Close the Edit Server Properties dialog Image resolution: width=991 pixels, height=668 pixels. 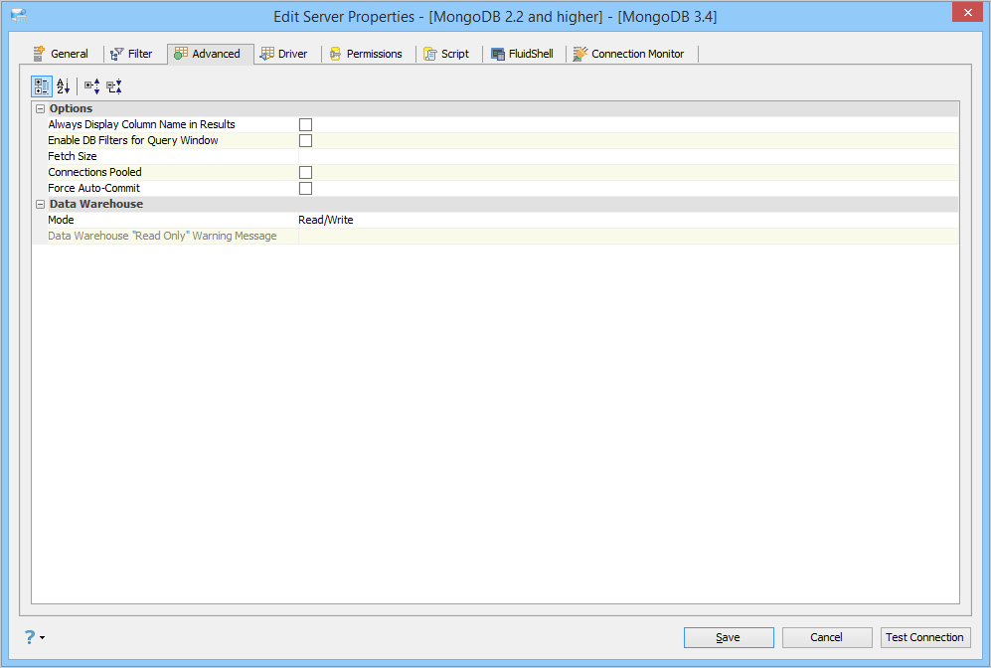coord(967,13)
